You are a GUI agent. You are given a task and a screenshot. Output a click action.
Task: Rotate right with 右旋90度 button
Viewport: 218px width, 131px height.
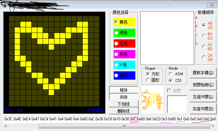[203, 109]
